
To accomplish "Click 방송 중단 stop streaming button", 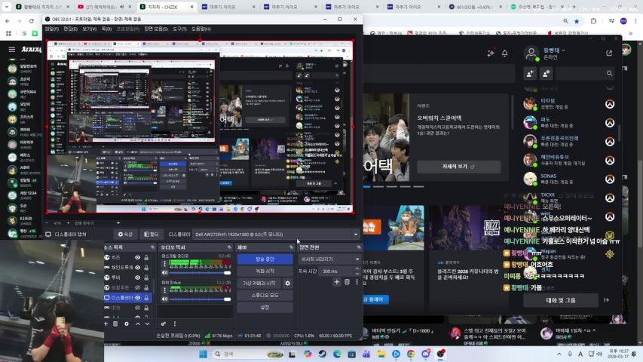I will click(265, 259).
